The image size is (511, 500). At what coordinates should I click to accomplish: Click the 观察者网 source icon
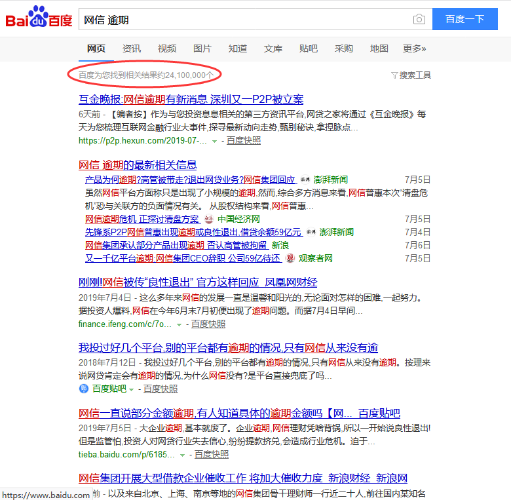[290, 258]
